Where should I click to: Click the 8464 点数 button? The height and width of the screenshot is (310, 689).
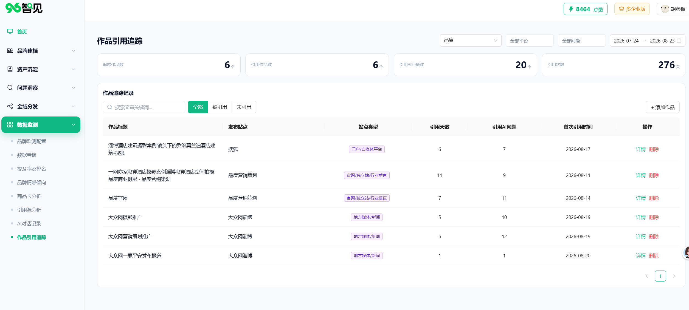pos(586,9)
